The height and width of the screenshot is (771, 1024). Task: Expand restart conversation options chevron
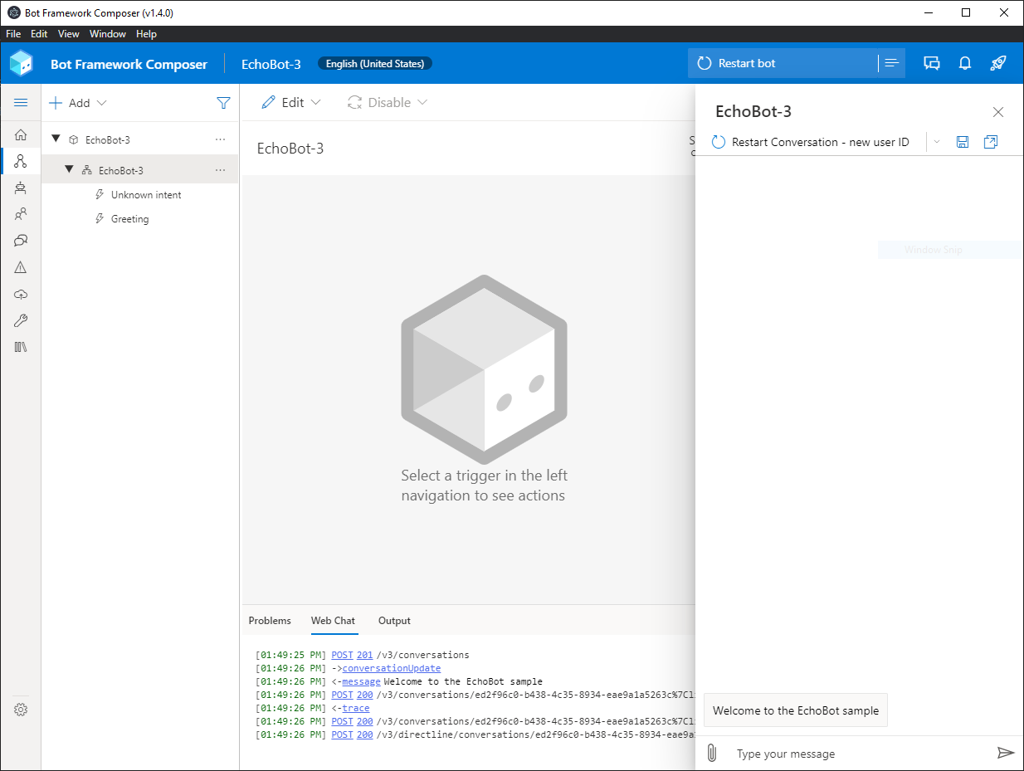coord(937,142)
